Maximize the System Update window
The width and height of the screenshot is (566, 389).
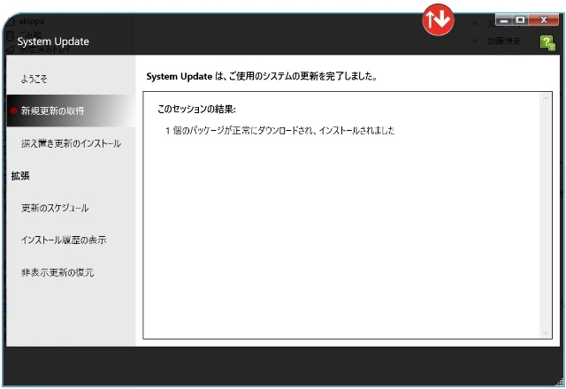point(520,19)
